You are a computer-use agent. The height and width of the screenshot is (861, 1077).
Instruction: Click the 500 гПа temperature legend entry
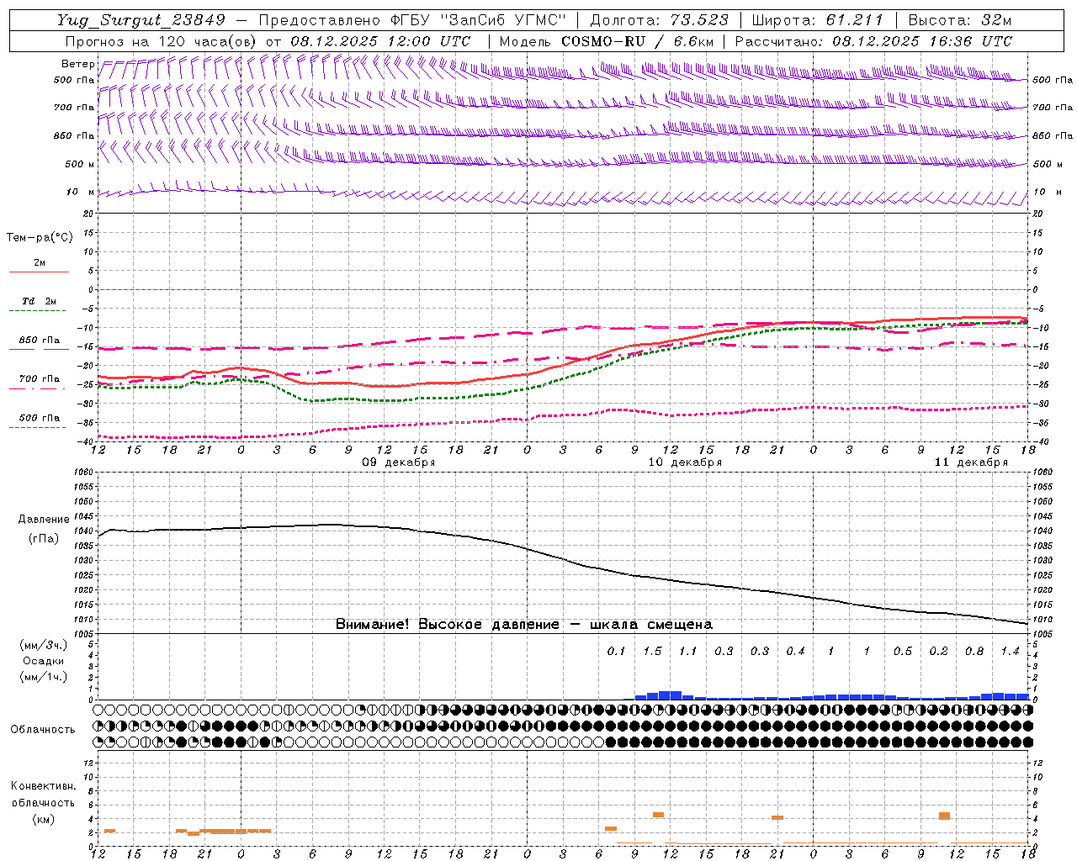point(40,418)
